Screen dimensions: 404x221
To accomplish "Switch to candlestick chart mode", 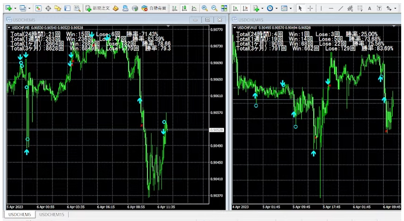I will pos(184,8).
